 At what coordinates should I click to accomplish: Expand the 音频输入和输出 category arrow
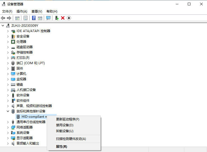point(8,143)
